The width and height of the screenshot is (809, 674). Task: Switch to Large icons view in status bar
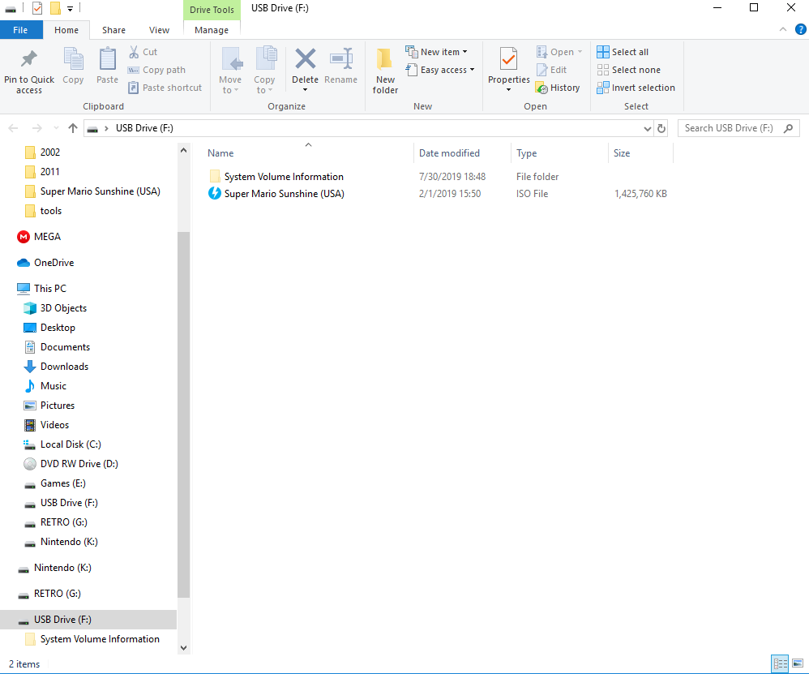pyautogui.click(x=798, y=663)
